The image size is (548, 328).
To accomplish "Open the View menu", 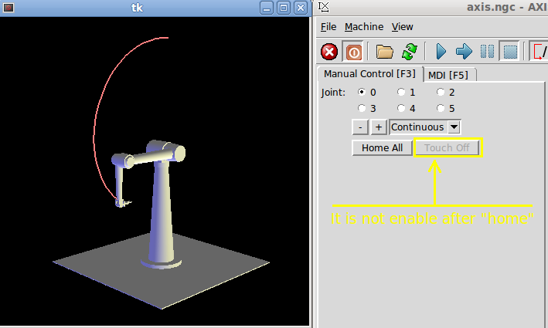I will point(402,27).
